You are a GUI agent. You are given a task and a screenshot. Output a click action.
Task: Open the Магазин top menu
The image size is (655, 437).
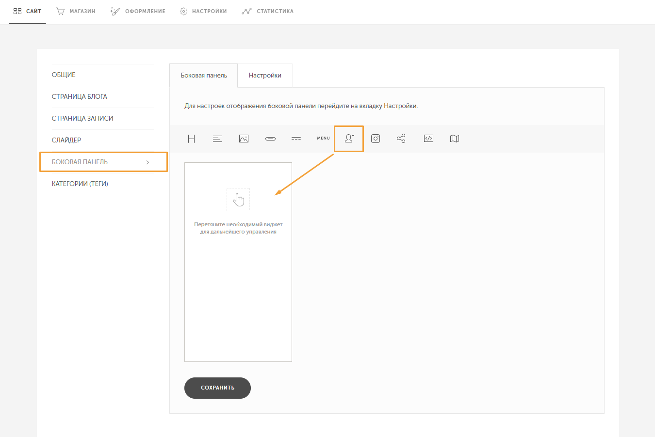[76, 11]
